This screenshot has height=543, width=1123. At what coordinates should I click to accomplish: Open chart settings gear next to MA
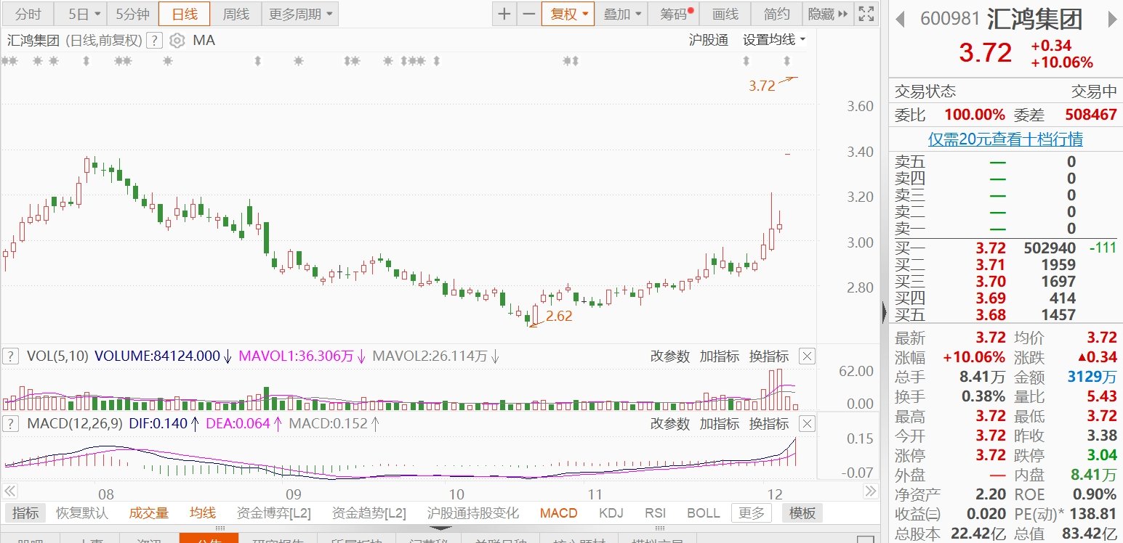[x=177, y=41]
